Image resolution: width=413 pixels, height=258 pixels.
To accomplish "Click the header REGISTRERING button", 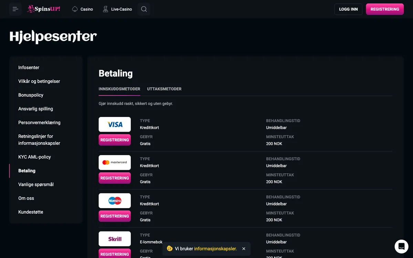I will pyautogui.click(x=385, y=9).
